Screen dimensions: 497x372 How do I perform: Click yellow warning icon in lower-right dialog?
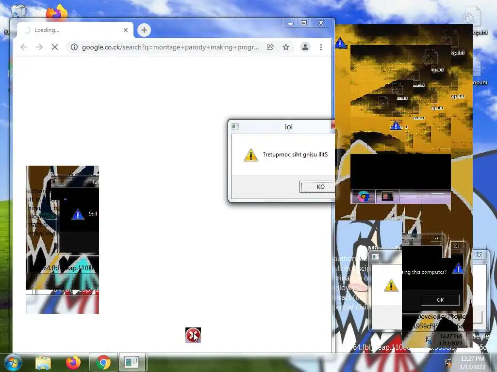coord(391,285)
